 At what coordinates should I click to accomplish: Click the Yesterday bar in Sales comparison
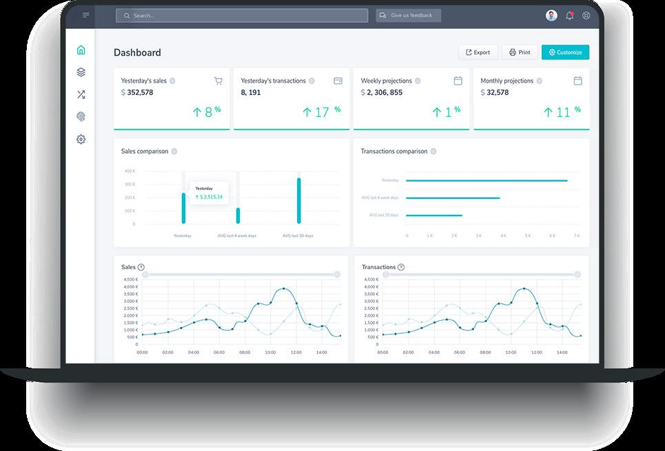tap(183, 208)
